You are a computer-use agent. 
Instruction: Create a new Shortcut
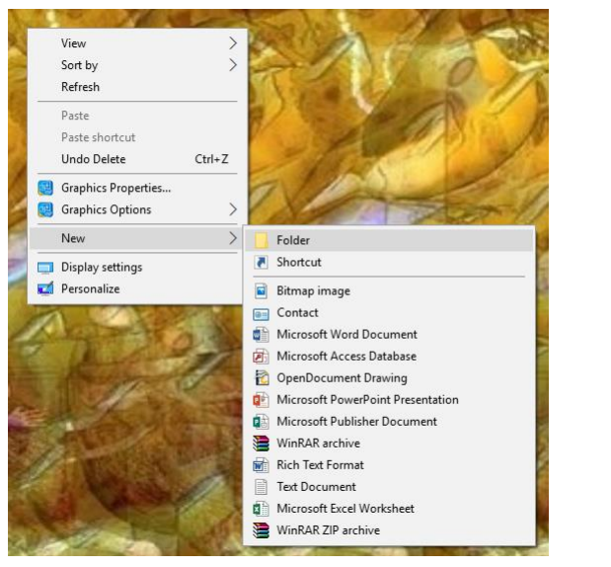tap(389, 262)
